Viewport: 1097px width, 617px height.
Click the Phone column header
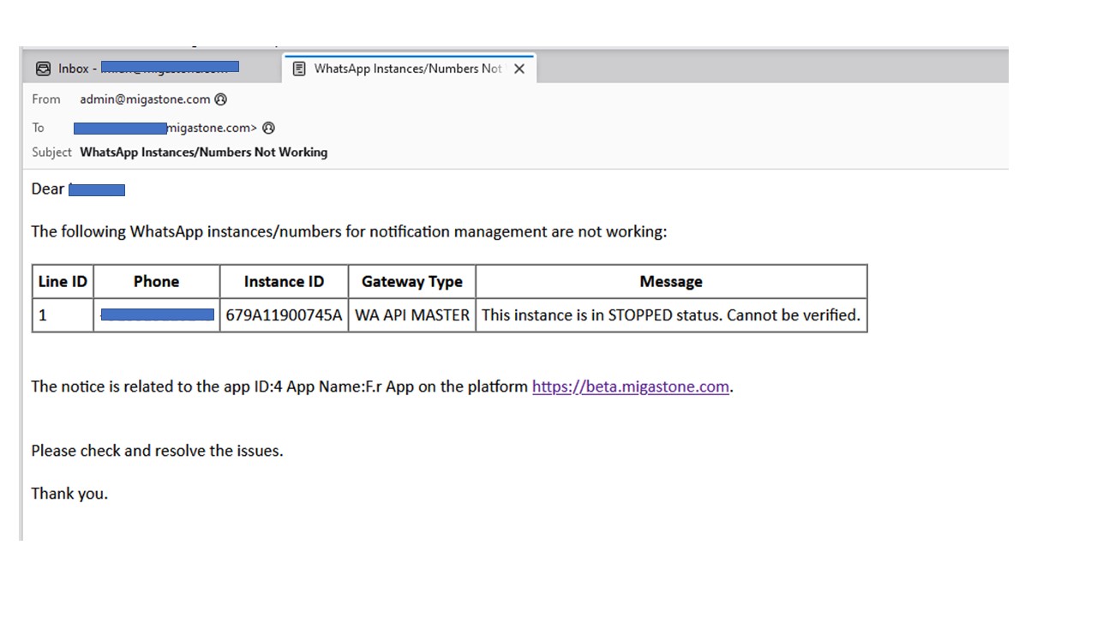point(156,281)
